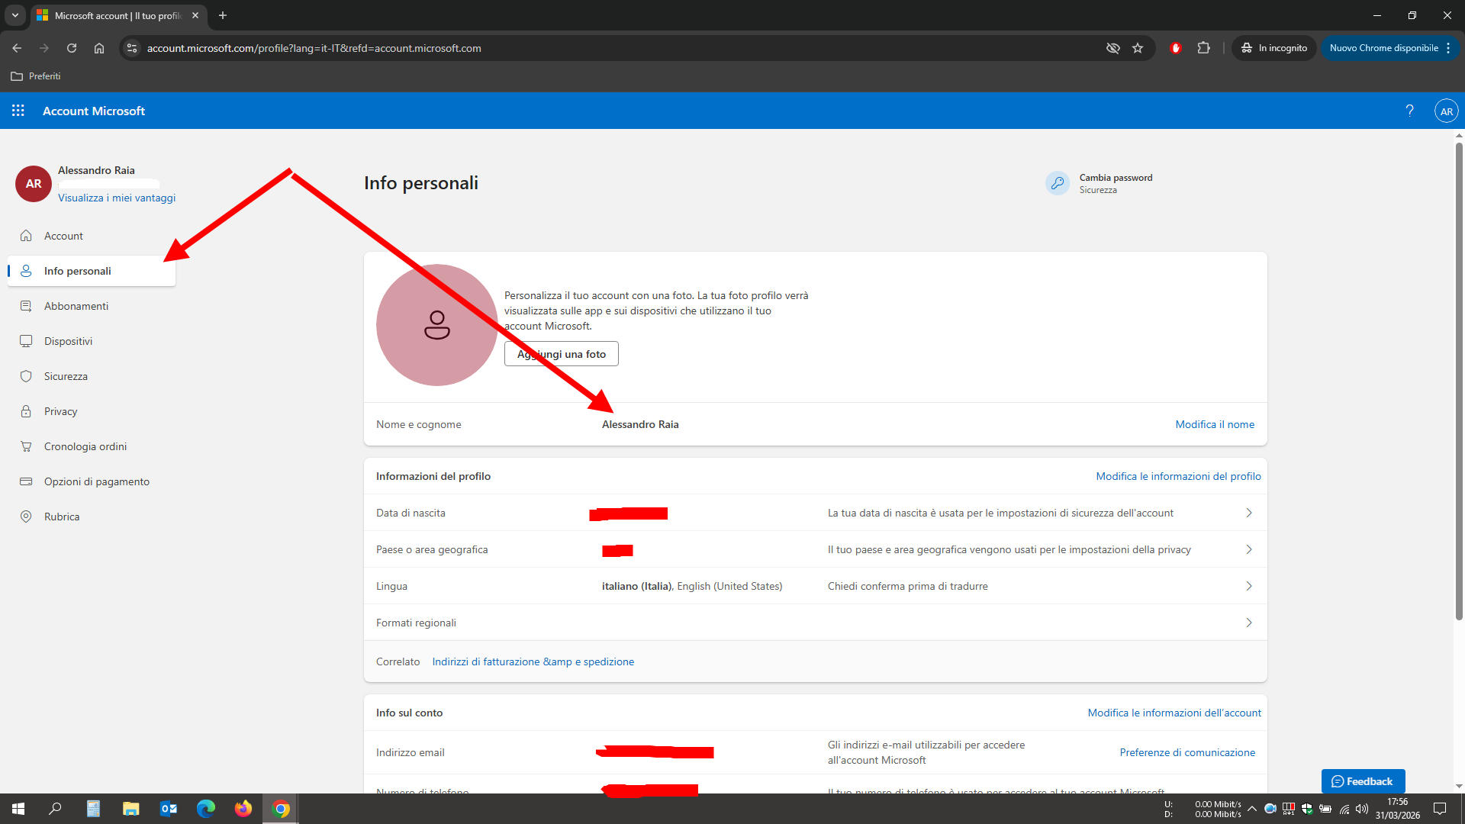This screenshot has height=824, width=1465.
Task: Click the help question mark icon
Action: [1409, 111]
